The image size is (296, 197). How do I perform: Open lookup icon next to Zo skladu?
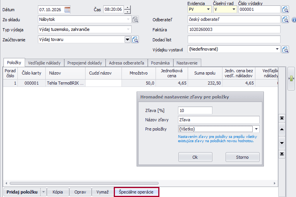point(135,19)
